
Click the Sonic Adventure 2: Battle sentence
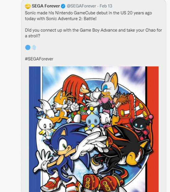pyautogui.click(x=88, y=16)
